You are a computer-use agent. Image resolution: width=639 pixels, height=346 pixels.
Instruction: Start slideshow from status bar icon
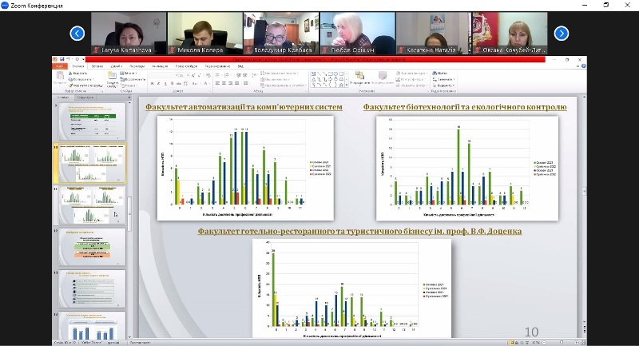(526, 343)
